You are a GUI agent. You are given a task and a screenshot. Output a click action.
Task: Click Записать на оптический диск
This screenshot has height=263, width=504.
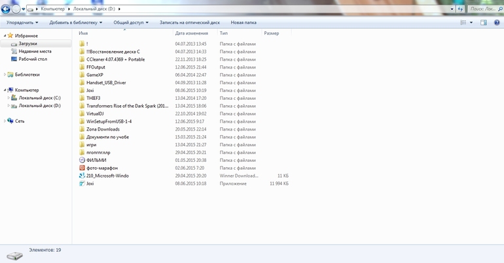190,22
